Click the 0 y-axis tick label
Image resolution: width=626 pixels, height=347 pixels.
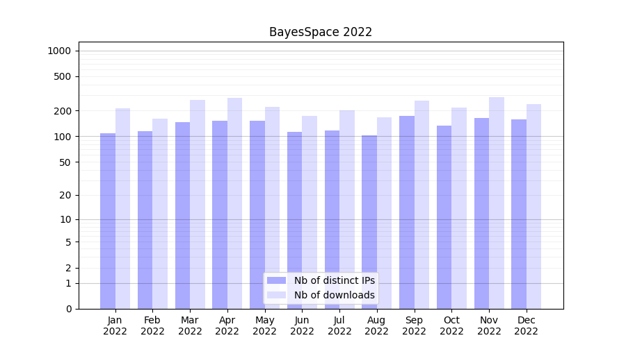pyautogui.click(x=68, y=309)
